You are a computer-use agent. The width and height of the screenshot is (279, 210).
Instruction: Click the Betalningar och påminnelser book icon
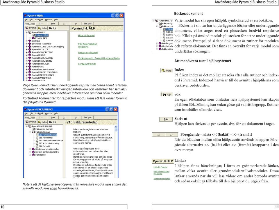[33, 149]
